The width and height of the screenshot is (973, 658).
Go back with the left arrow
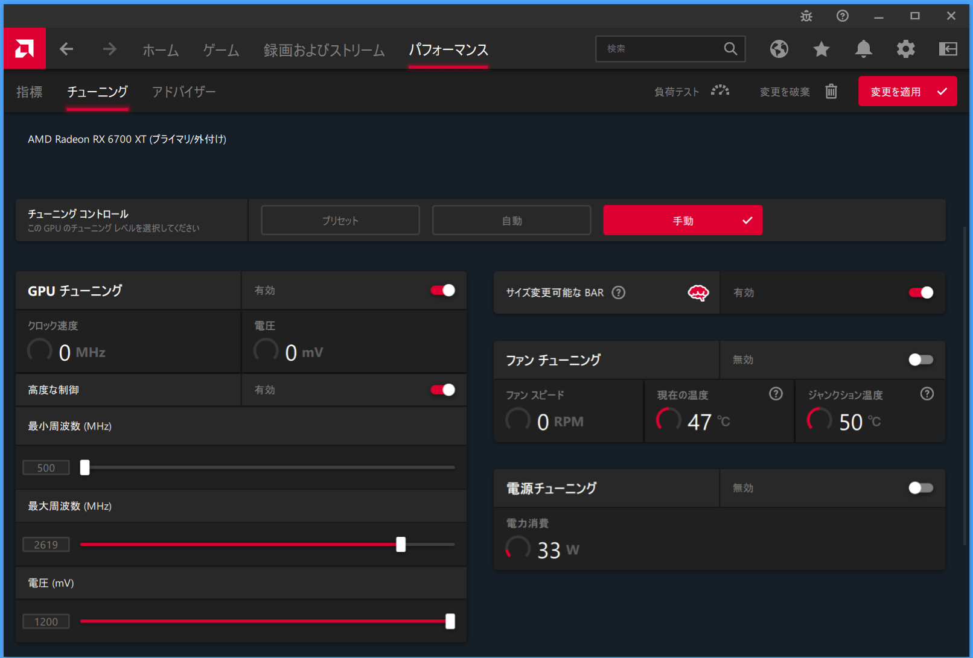tap(66, 49)
